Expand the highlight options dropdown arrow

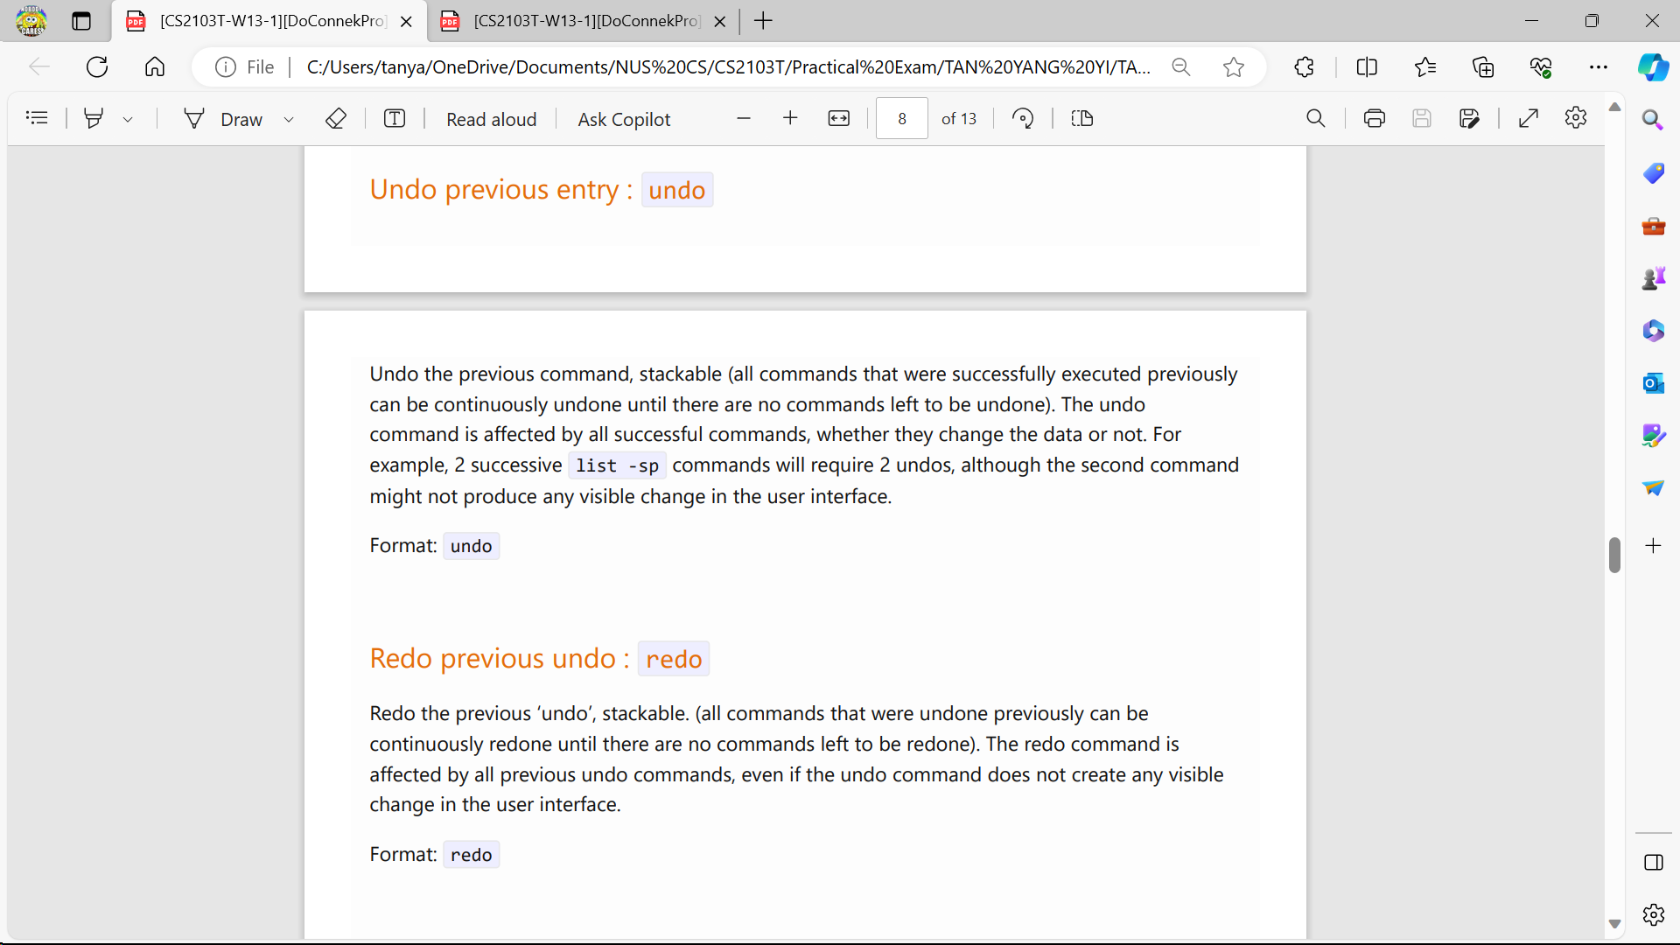coord(128,120)
